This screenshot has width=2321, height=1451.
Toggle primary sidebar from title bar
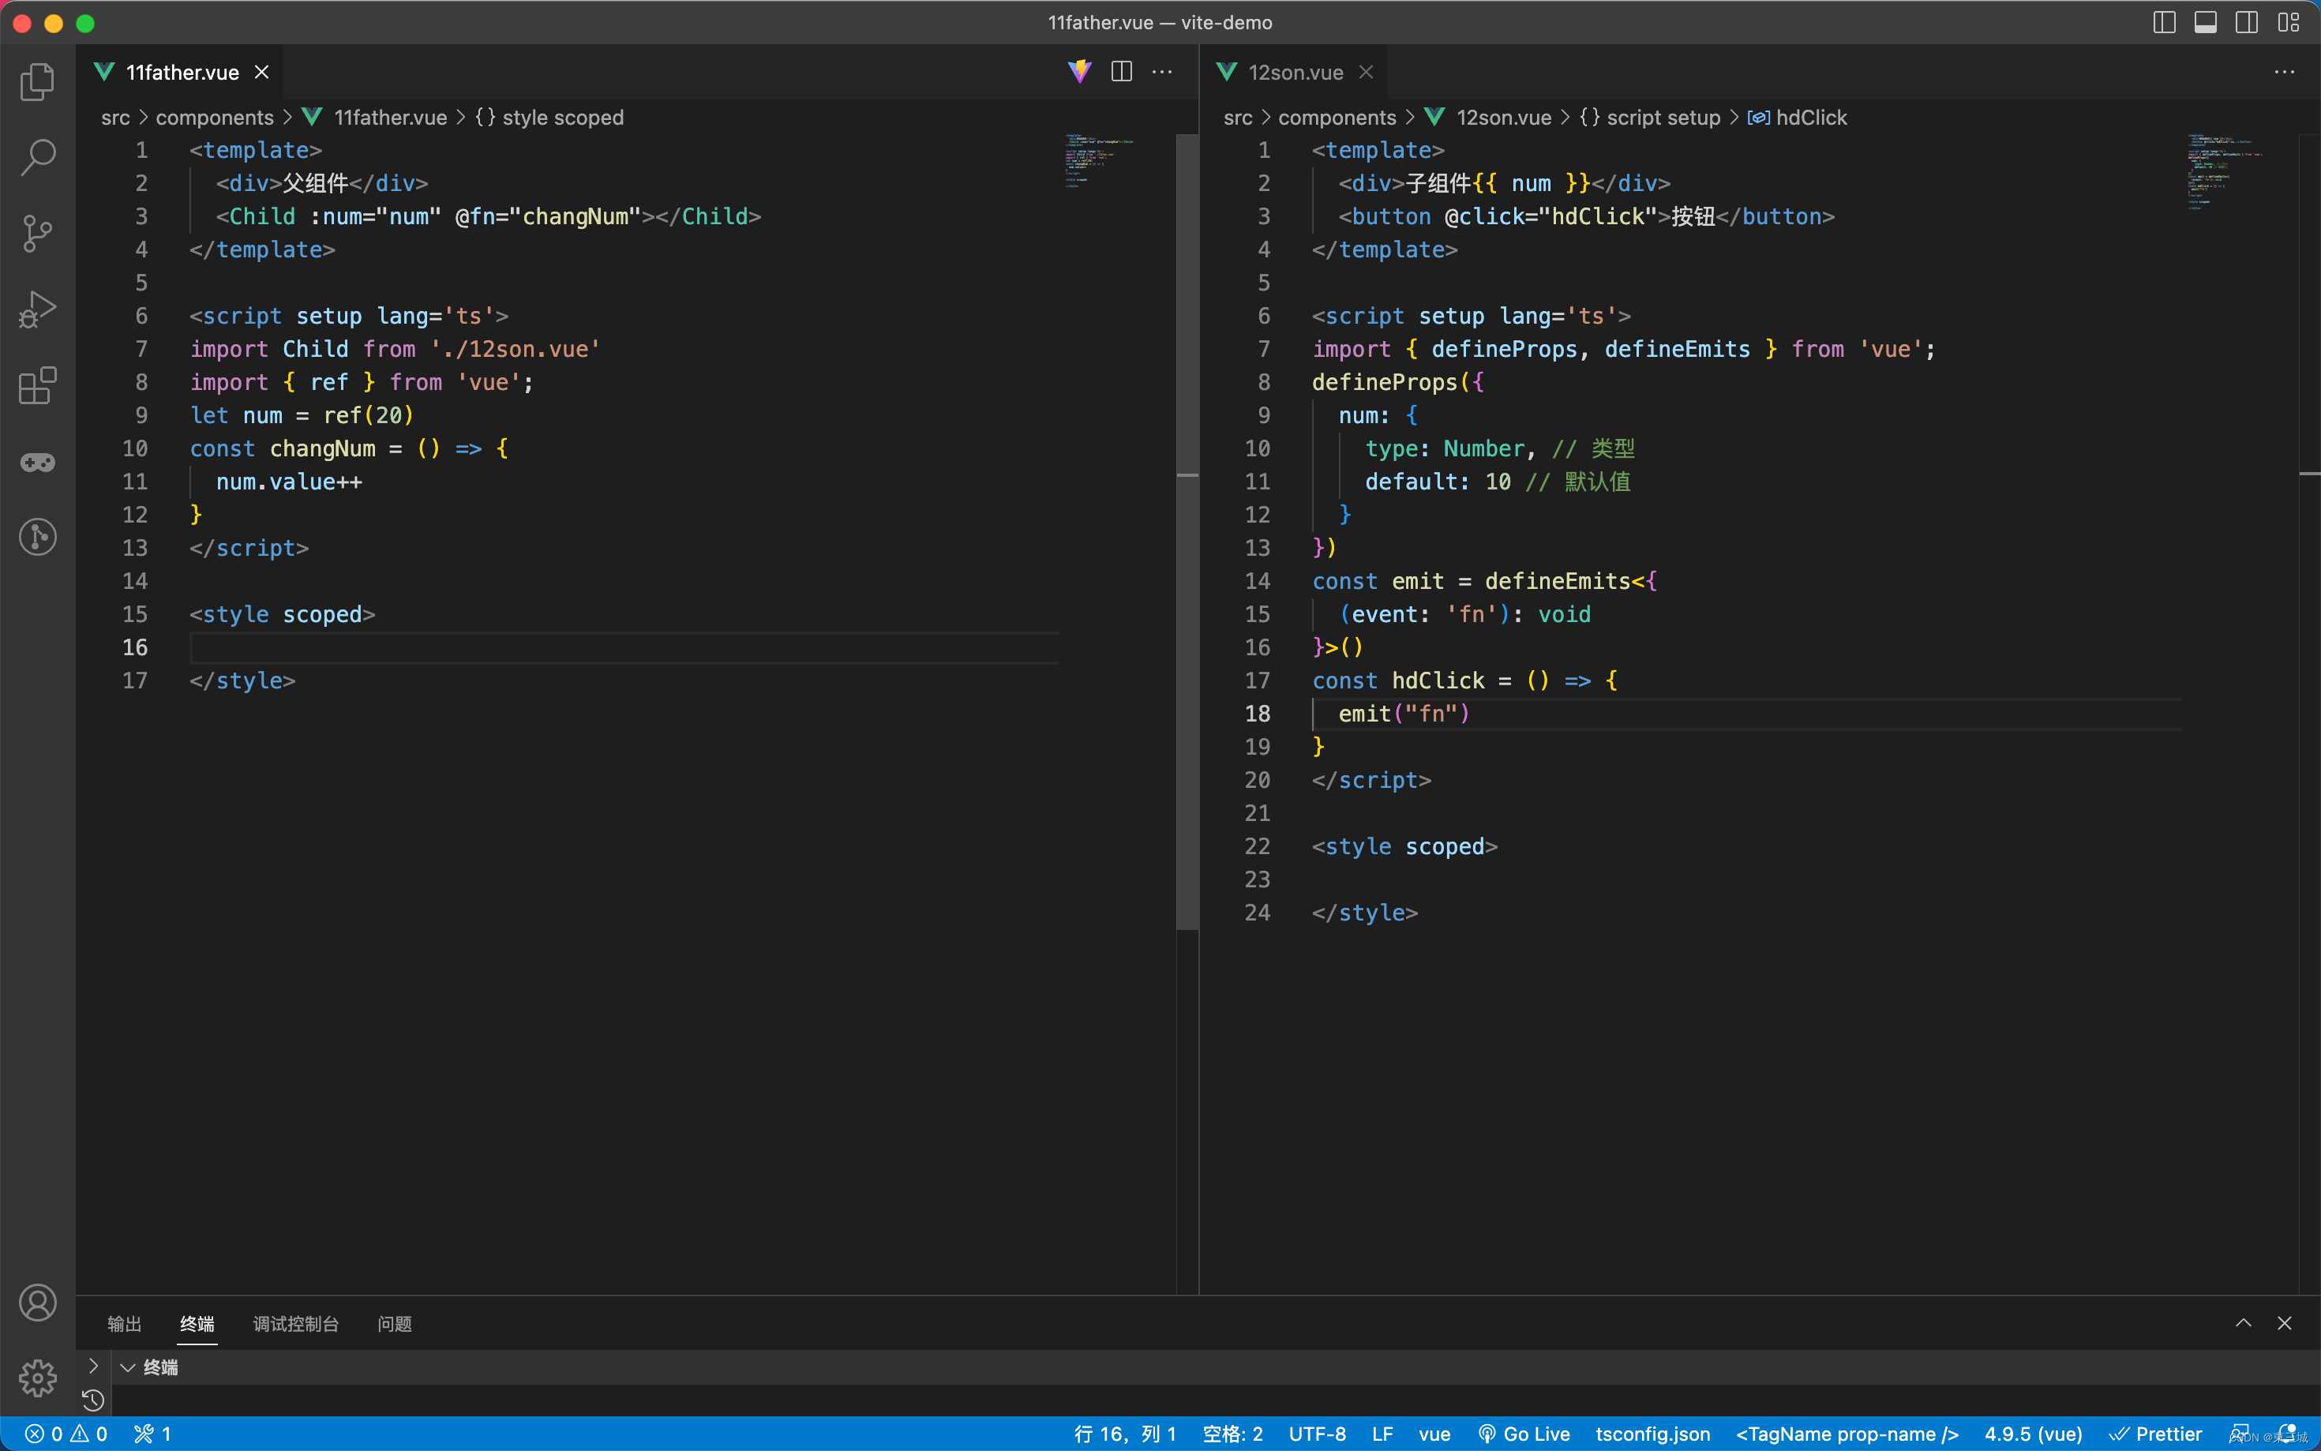[2164, 22]
